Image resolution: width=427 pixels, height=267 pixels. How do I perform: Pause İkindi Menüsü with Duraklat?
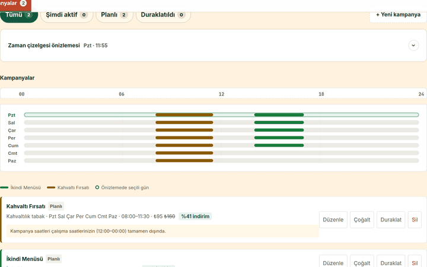(x=391, y=261)
